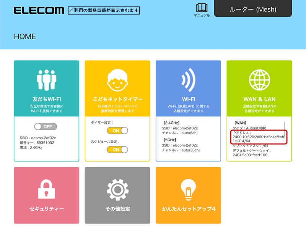The width and height of the screenshot is (306, 231).
Task: Open the 友だちWi-Fi title link
Action: point(47,99)
